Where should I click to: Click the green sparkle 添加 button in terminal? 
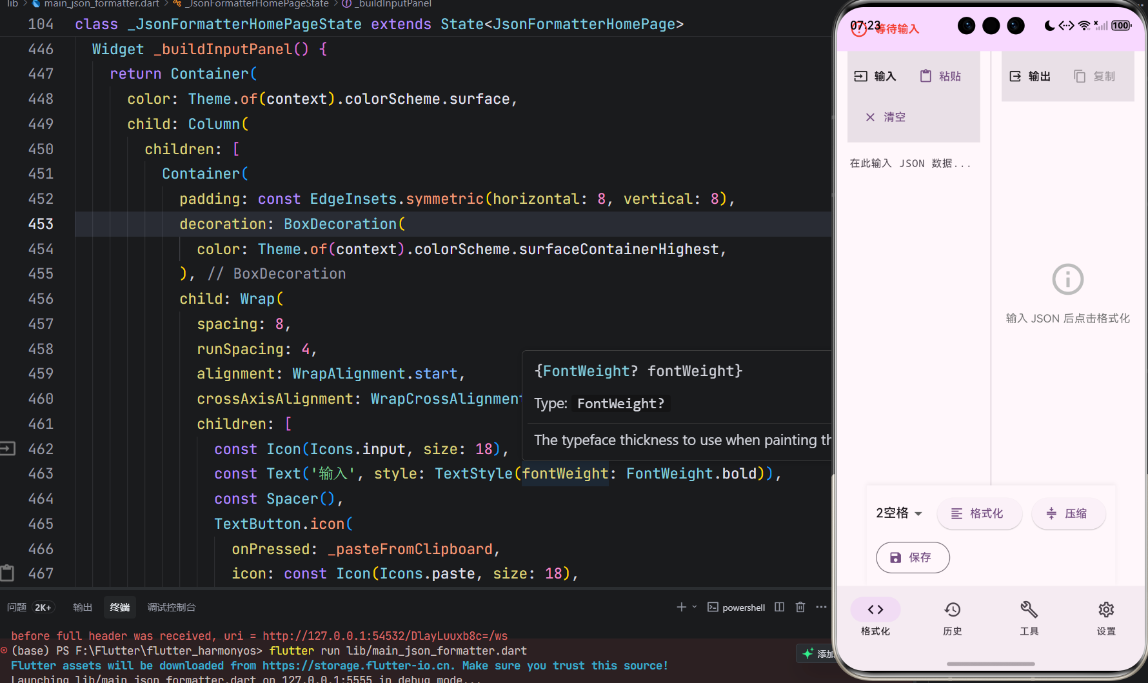point(816,653)
